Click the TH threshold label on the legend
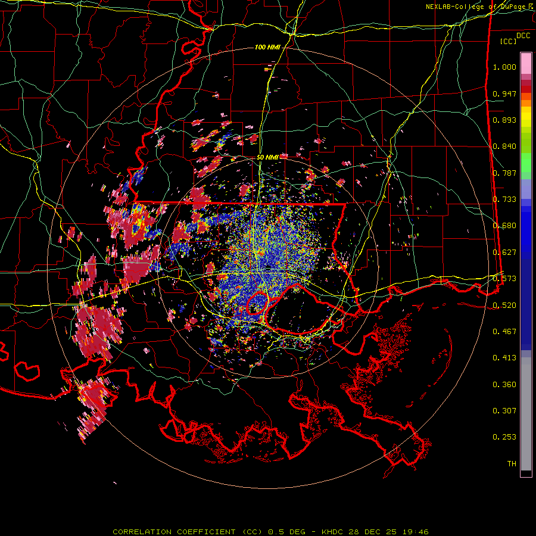536x536 pixels. pos(512,464)
